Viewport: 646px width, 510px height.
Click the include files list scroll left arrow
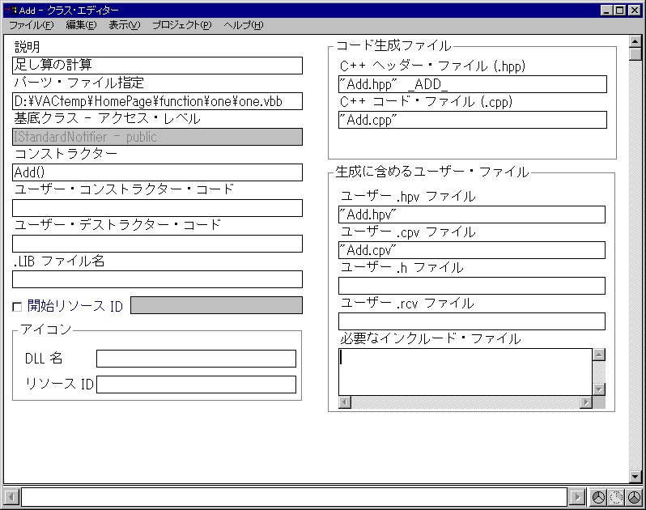tap(345, 402)
